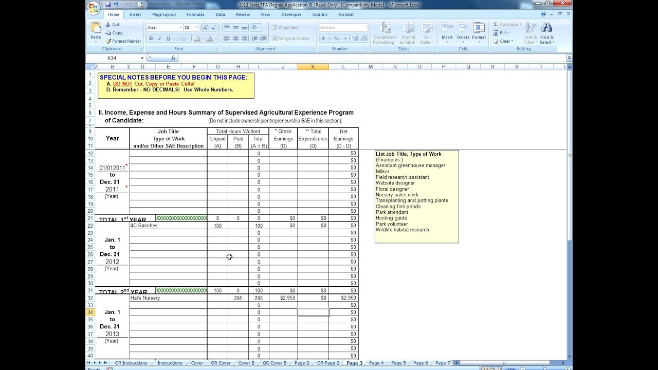Apply middle vertical alignment
This screenshot has width=658, height=370.
tap(235, 27)
